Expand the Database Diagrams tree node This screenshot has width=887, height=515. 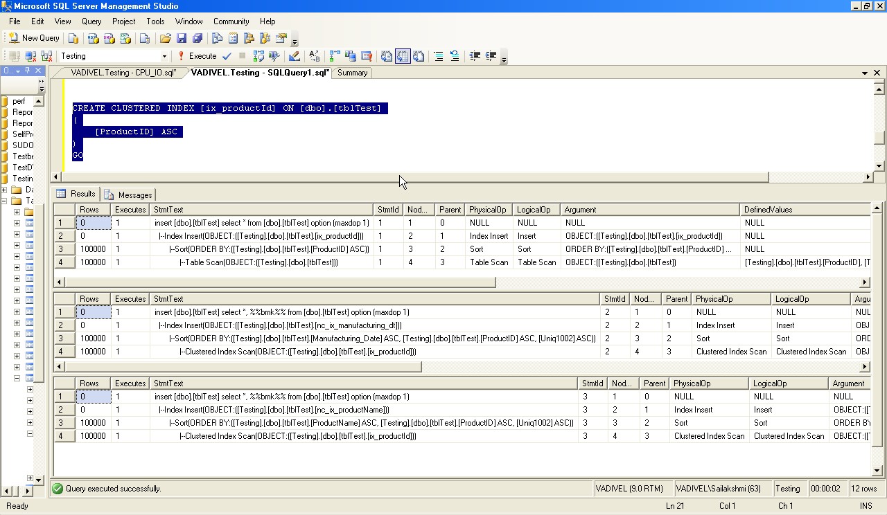(3, 190)
